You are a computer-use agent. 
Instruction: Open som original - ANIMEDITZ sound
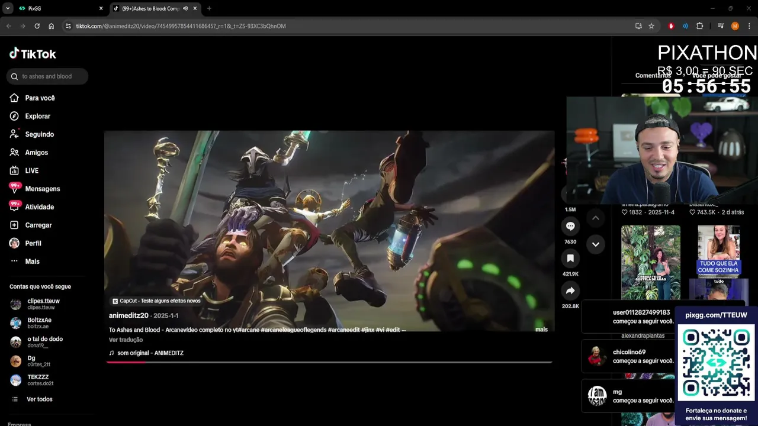click(x=146, y=353)
